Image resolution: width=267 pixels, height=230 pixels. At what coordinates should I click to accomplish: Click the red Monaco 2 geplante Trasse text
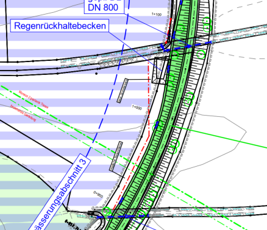click(x=34, y=100)
